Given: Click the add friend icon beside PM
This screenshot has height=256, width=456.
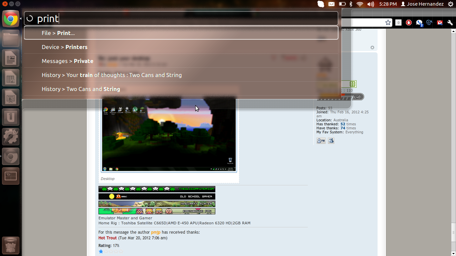Looking at the screenshot, I should click(x=331, y=141).
